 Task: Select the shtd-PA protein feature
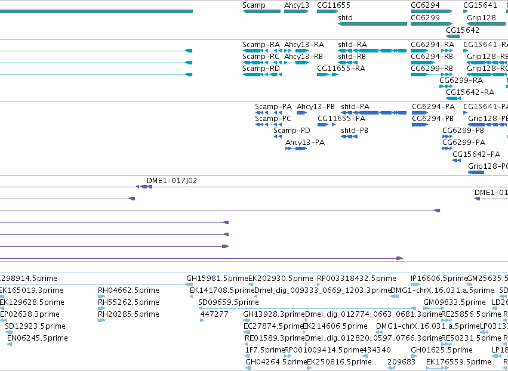[x=374, y=113]
